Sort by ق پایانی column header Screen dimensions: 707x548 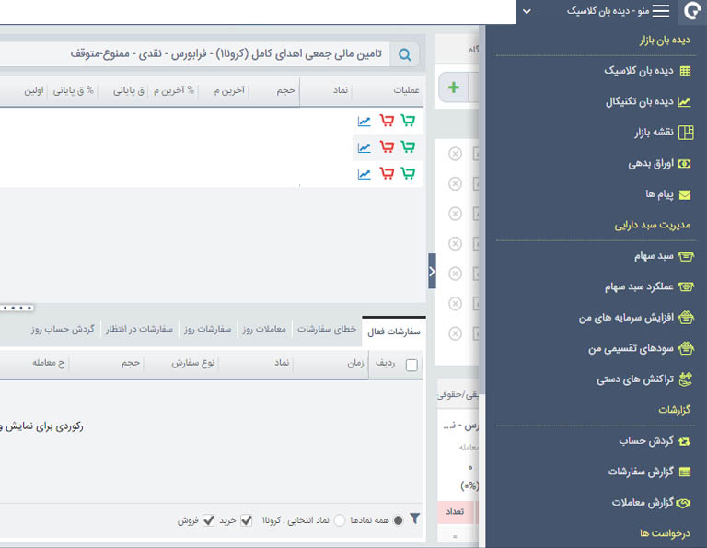129,90
